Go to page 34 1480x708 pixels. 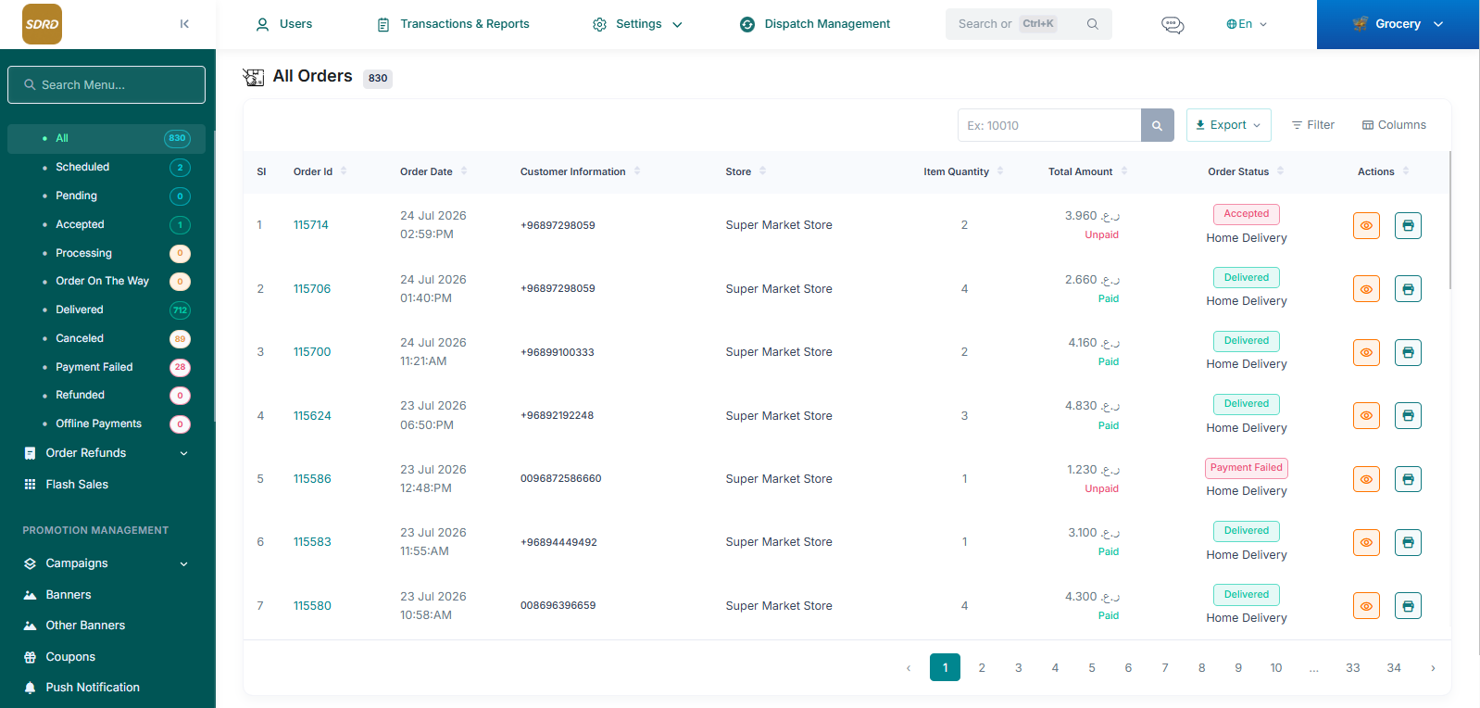[1394, 668]
